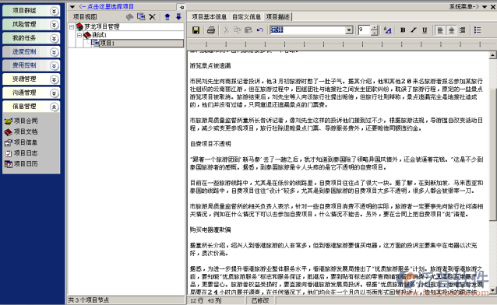Print the document with printer icon

pyautogui.click(x=211, y=30)
